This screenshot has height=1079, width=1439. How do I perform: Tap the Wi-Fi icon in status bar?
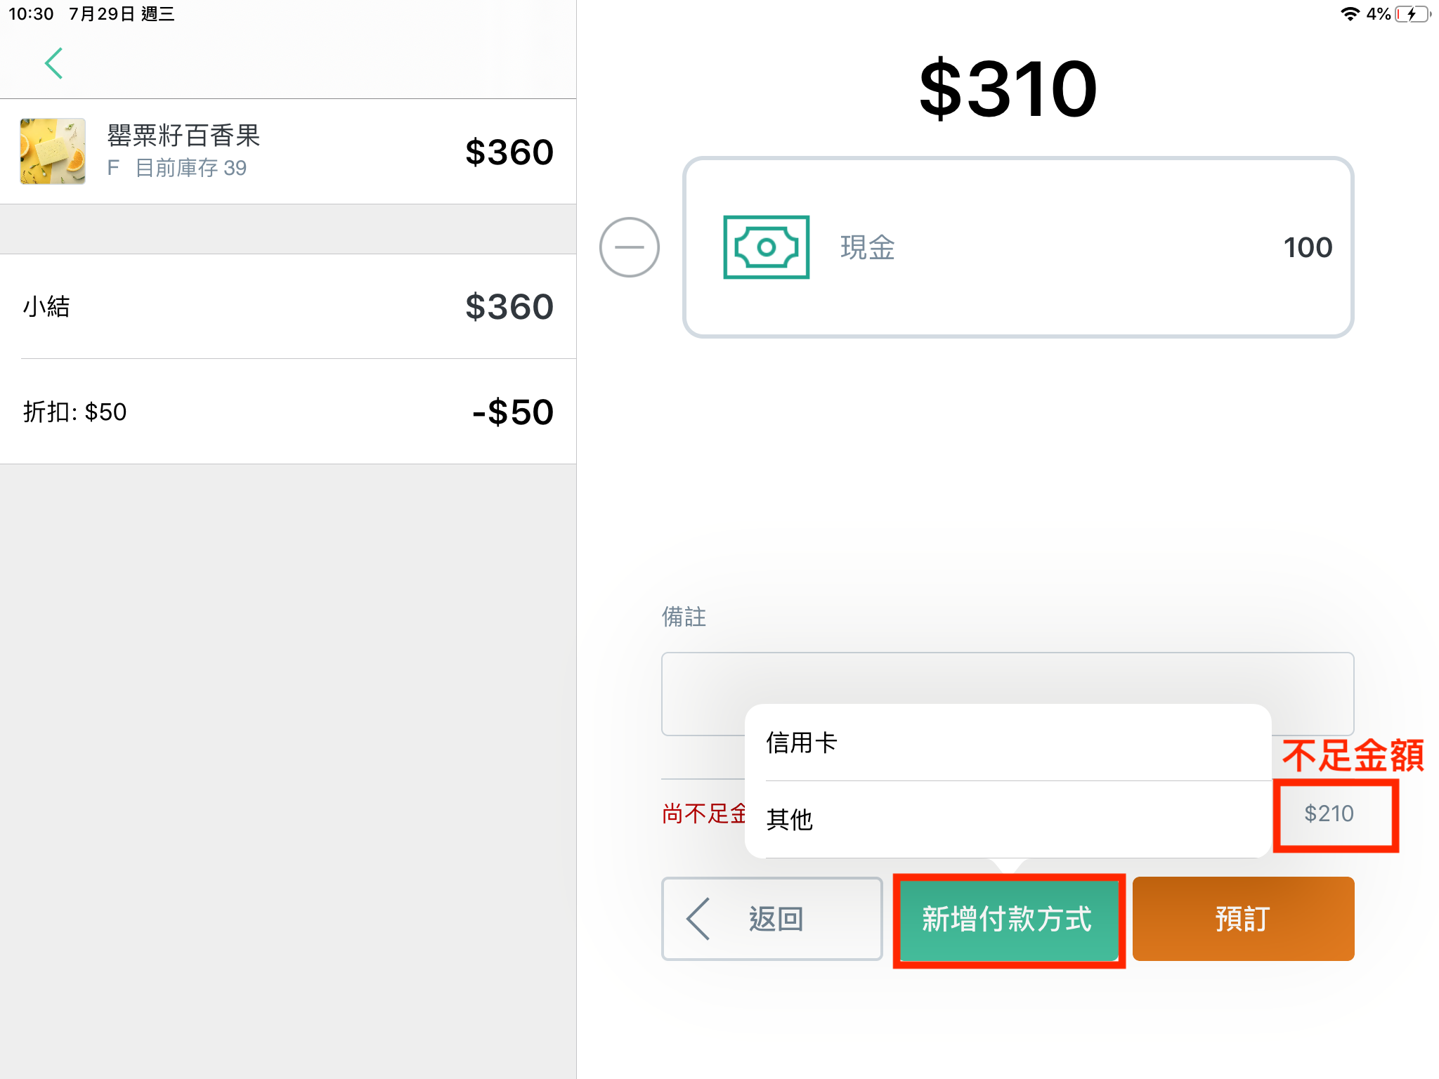point(1349,14)
